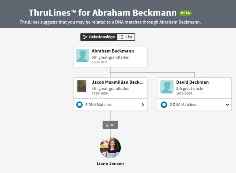Click the Liane Jensen name label
This screenshot has height=173, width=236.
pyautogui.click(x=110, y=164)
